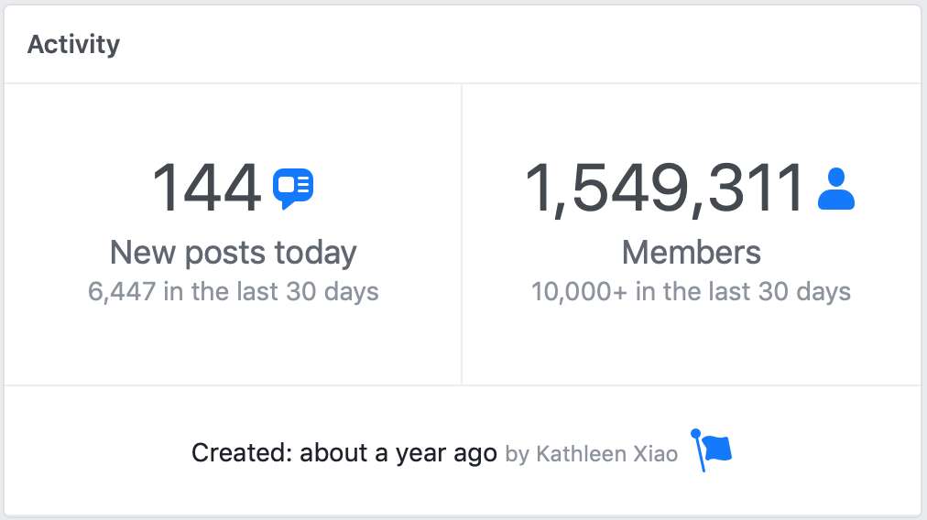Click the Activity heading
This screenshot has height=520, width=927.
[x=74, y=45]
